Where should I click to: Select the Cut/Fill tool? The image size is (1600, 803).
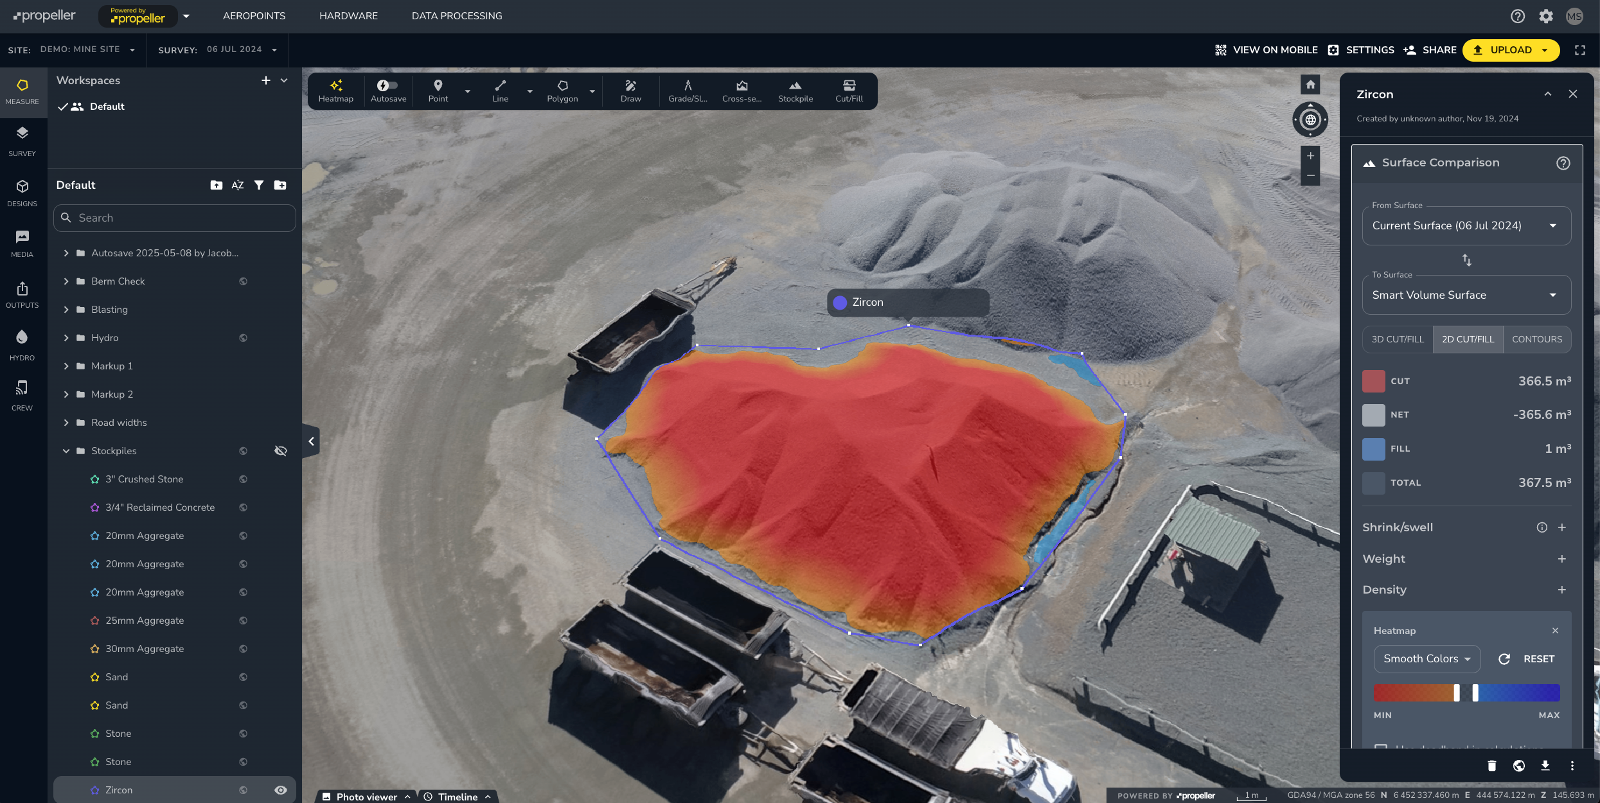coord(849,91)
